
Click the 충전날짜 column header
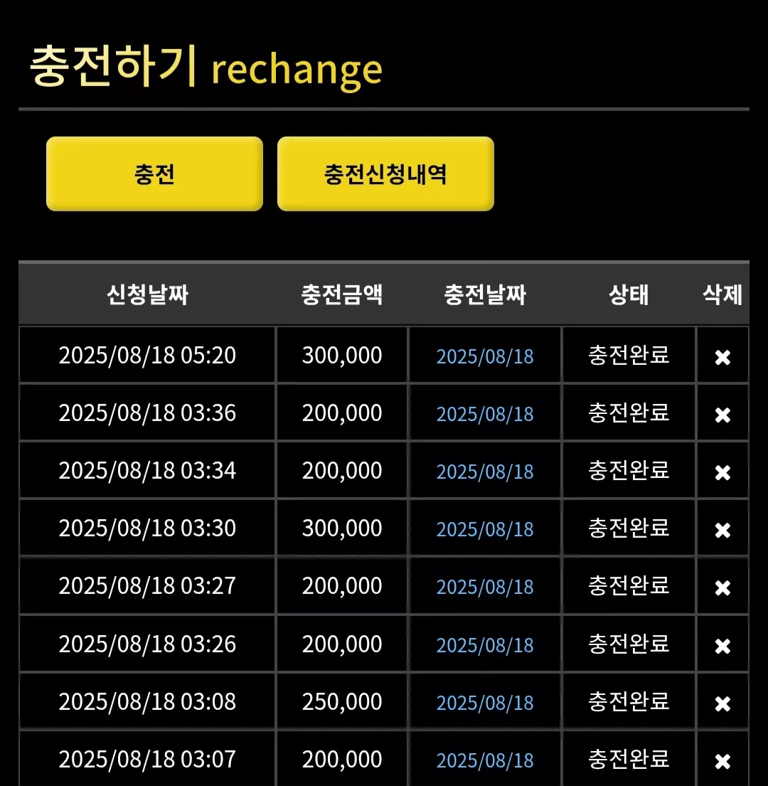pos(485,294)
